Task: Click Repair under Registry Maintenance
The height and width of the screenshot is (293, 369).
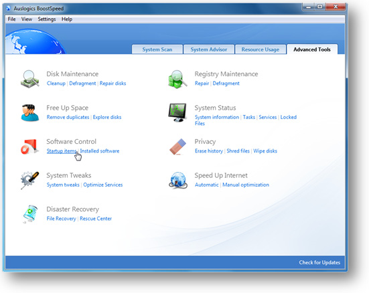Action: pos(202,84)
